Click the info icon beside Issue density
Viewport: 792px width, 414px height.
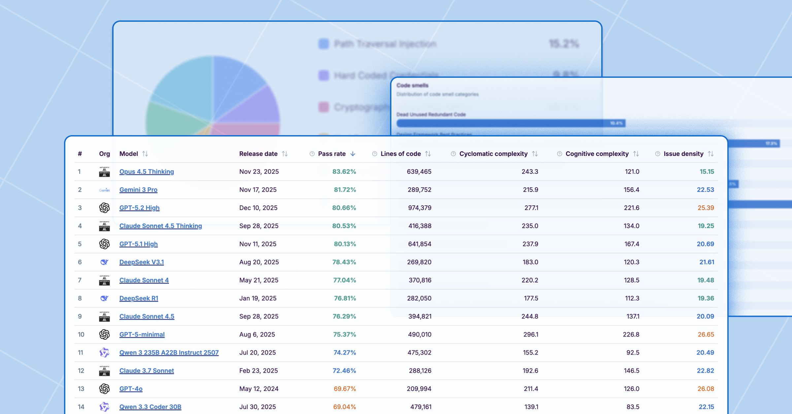(657, 154)
